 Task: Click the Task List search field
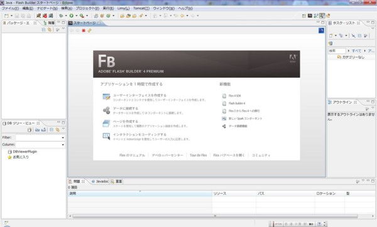tap(337, 51)
